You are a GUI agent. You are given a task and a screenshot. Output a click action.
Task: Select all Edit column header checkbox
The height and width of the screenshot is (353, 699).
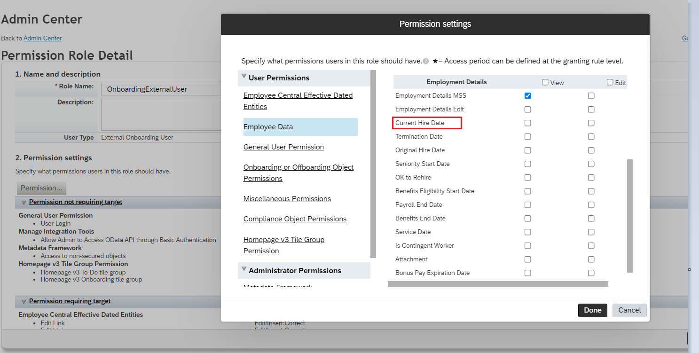pos(610,82)
